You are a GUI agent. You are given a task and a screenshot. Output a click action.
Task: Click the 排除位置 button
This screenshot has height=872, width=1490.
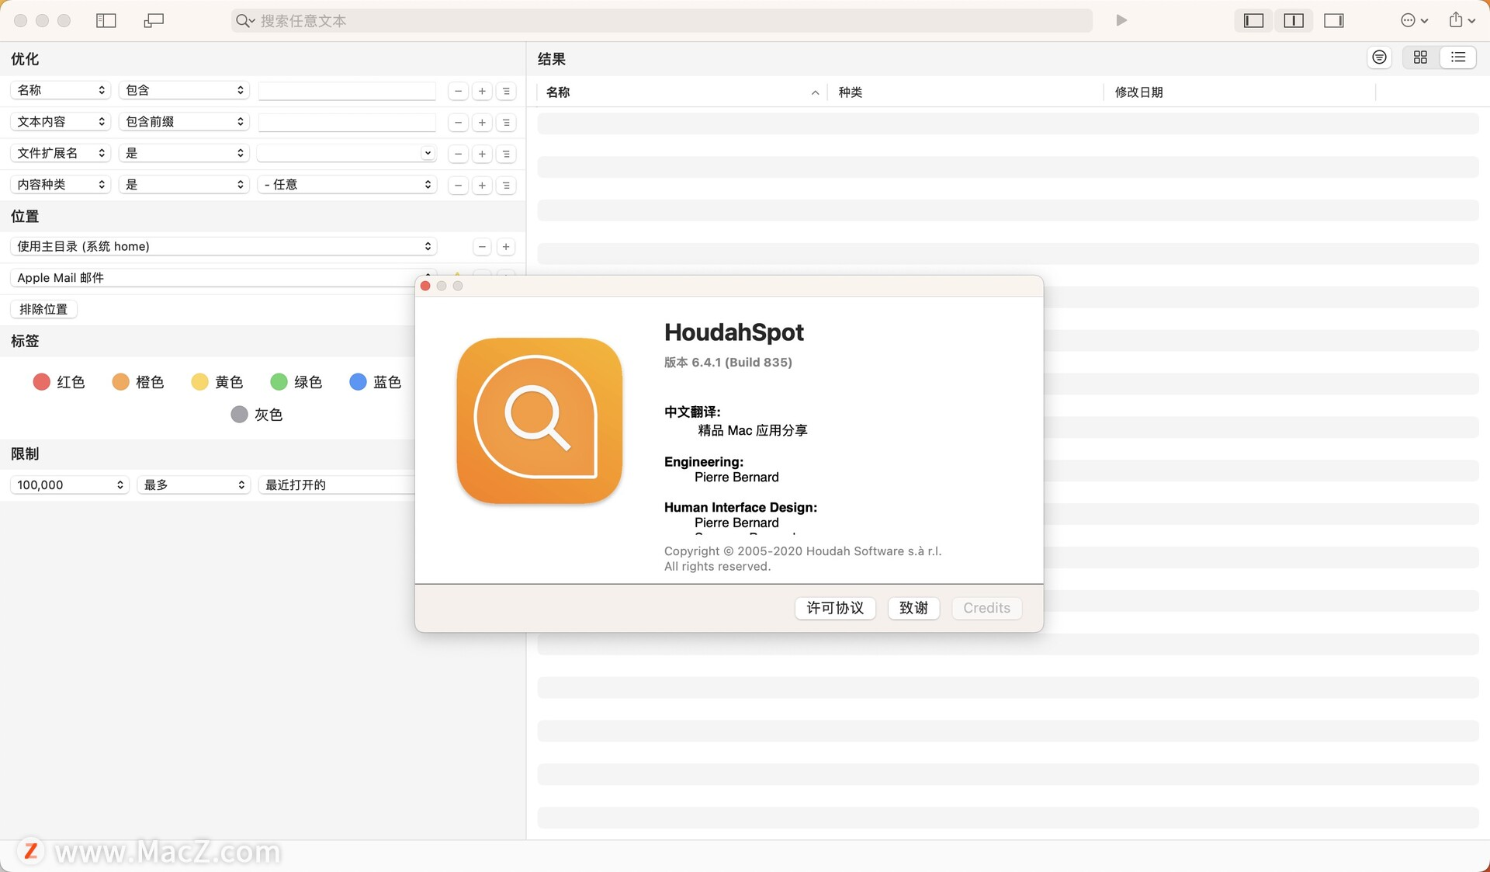(43, 310)
